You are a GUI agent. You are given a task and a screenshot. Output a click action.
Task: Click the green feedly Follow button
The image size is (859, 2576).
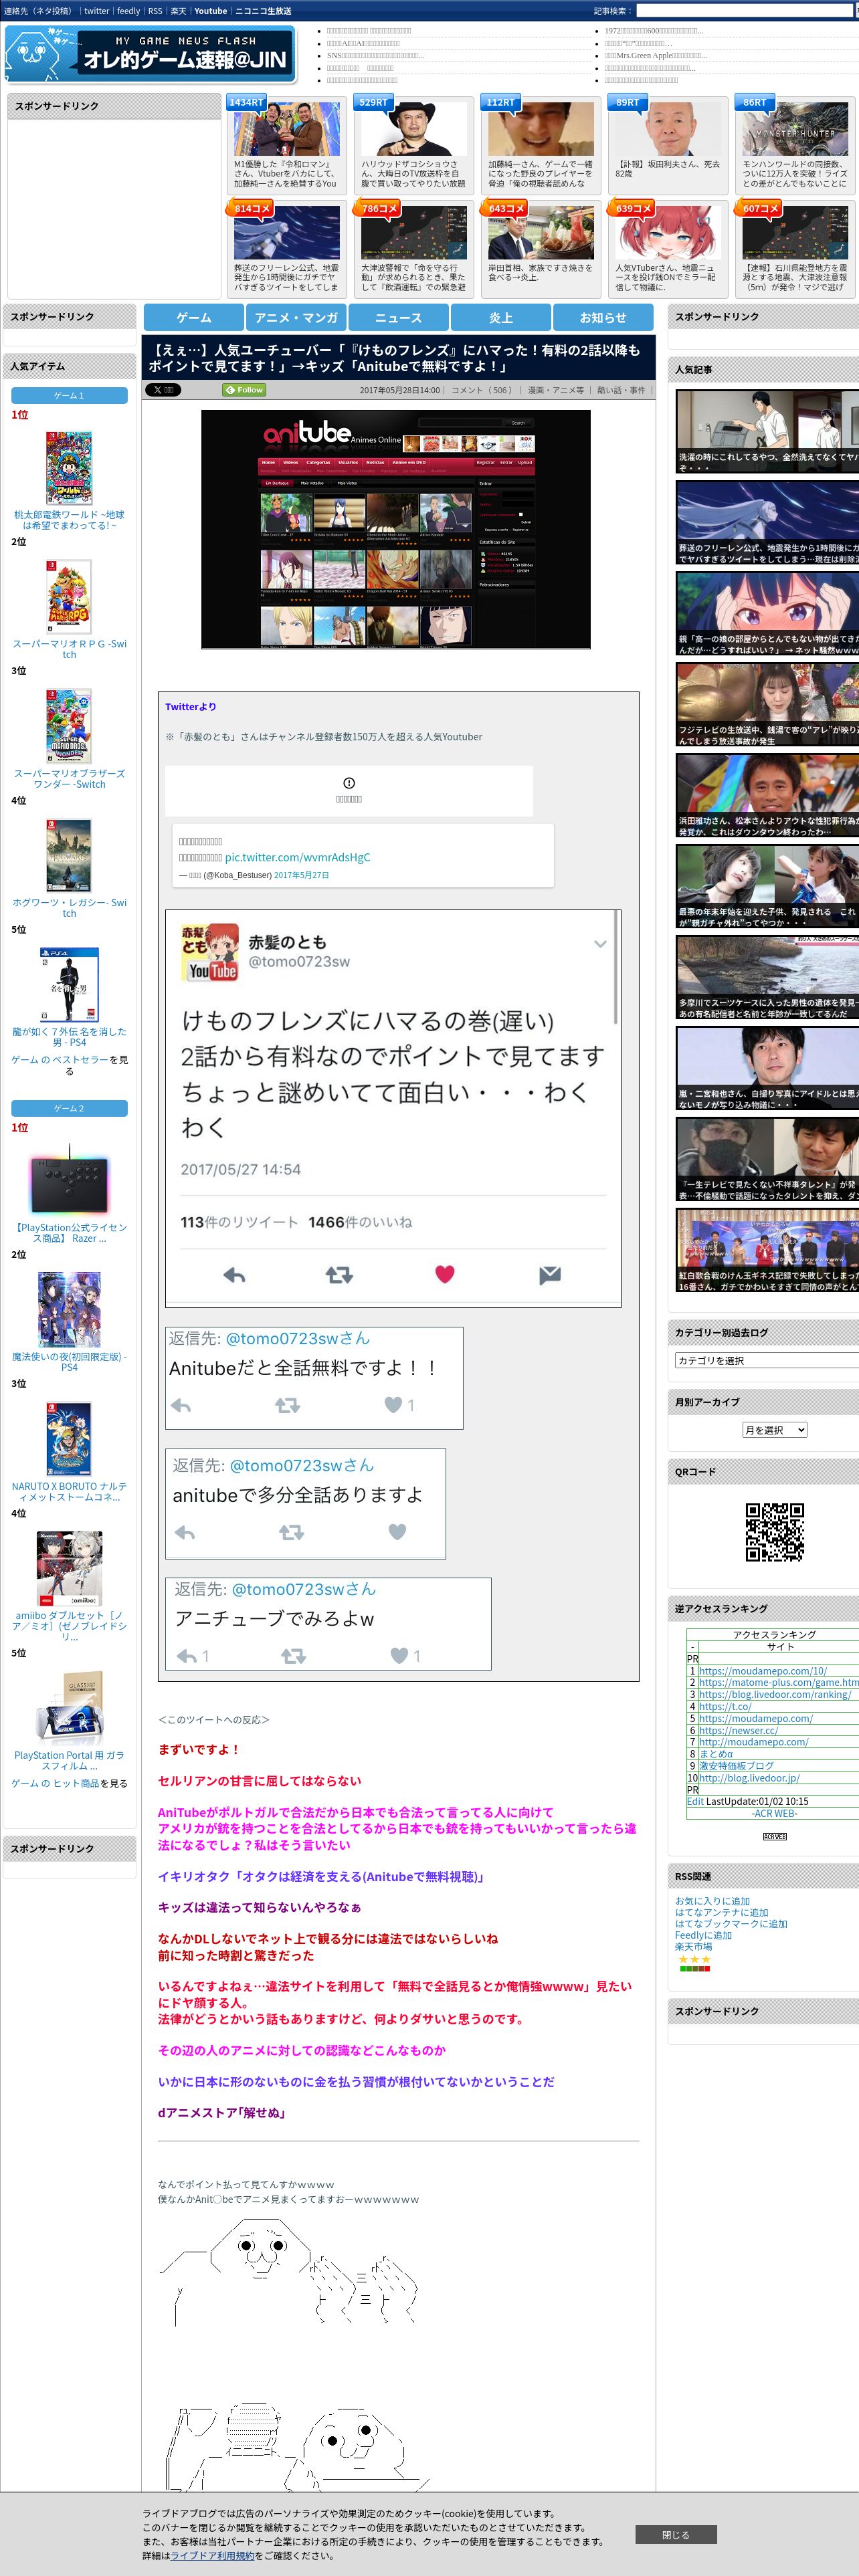coord(244,390)
